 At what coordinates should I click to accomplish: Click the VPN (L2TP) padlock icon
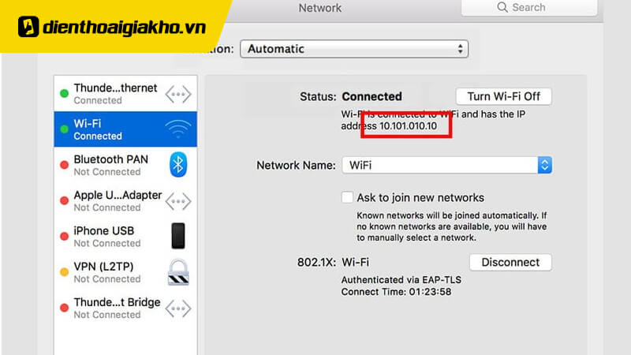coord(178,272)
